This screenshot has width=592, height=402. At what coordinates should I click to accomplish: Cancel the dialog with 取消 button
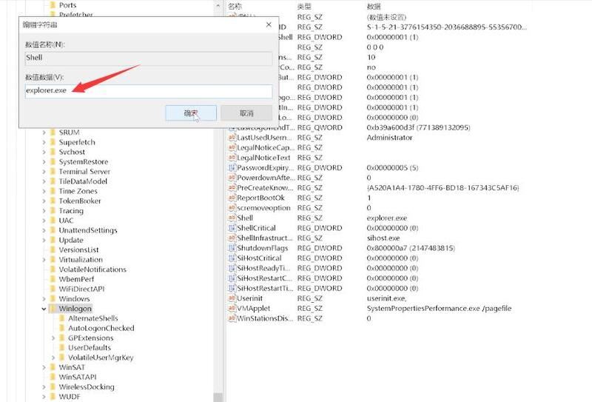[x=246, y=113]
